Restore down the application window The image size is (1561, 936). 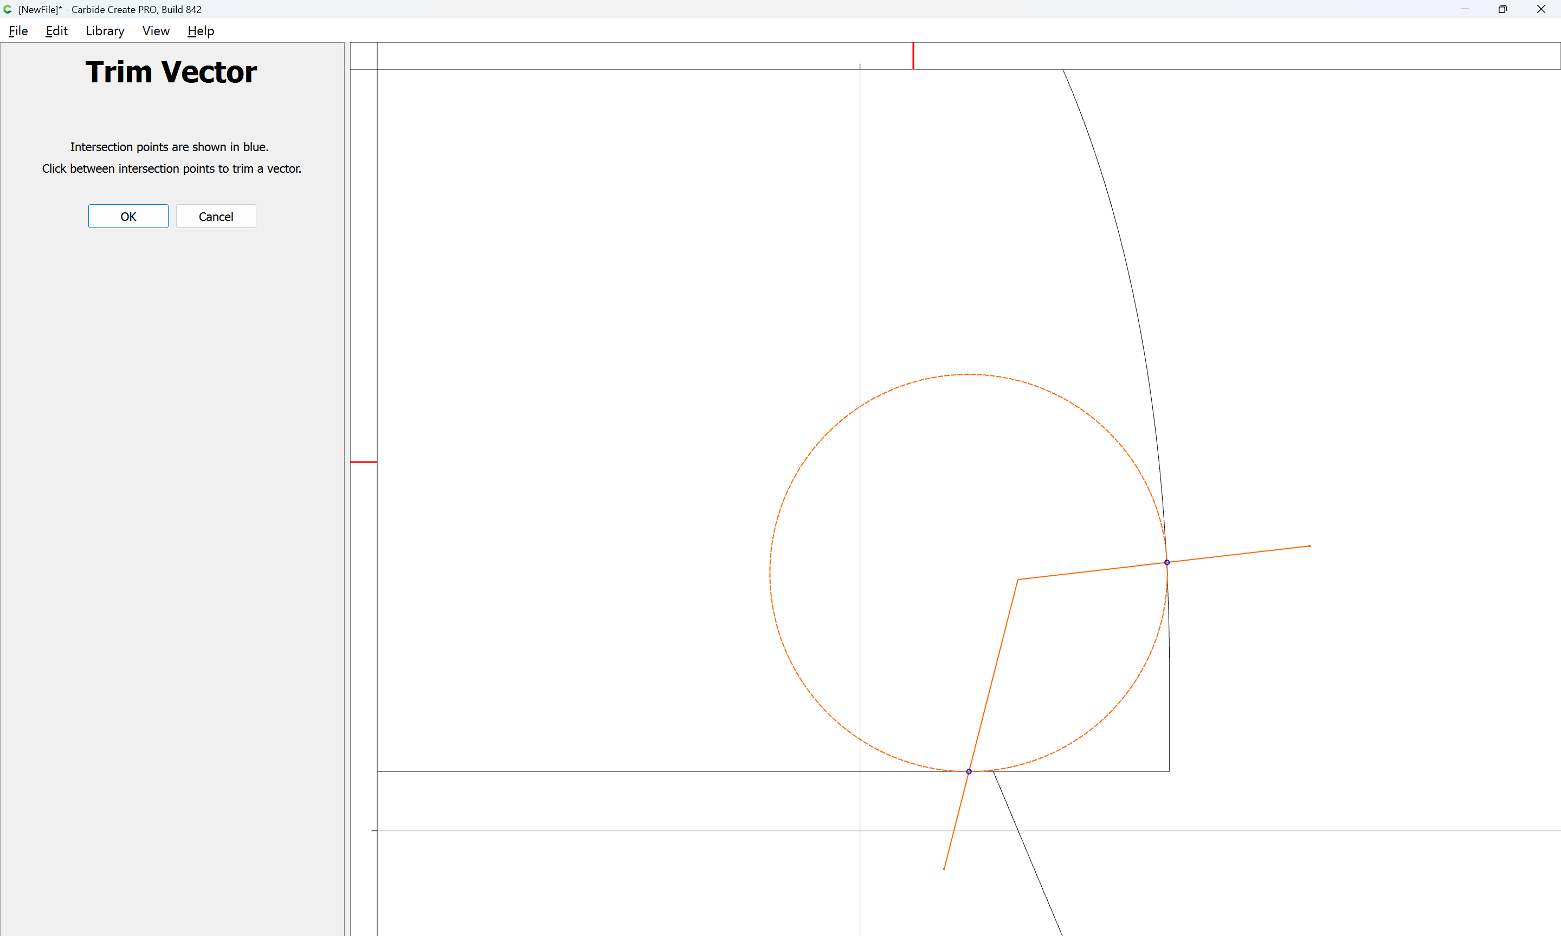pos(1502,9)
